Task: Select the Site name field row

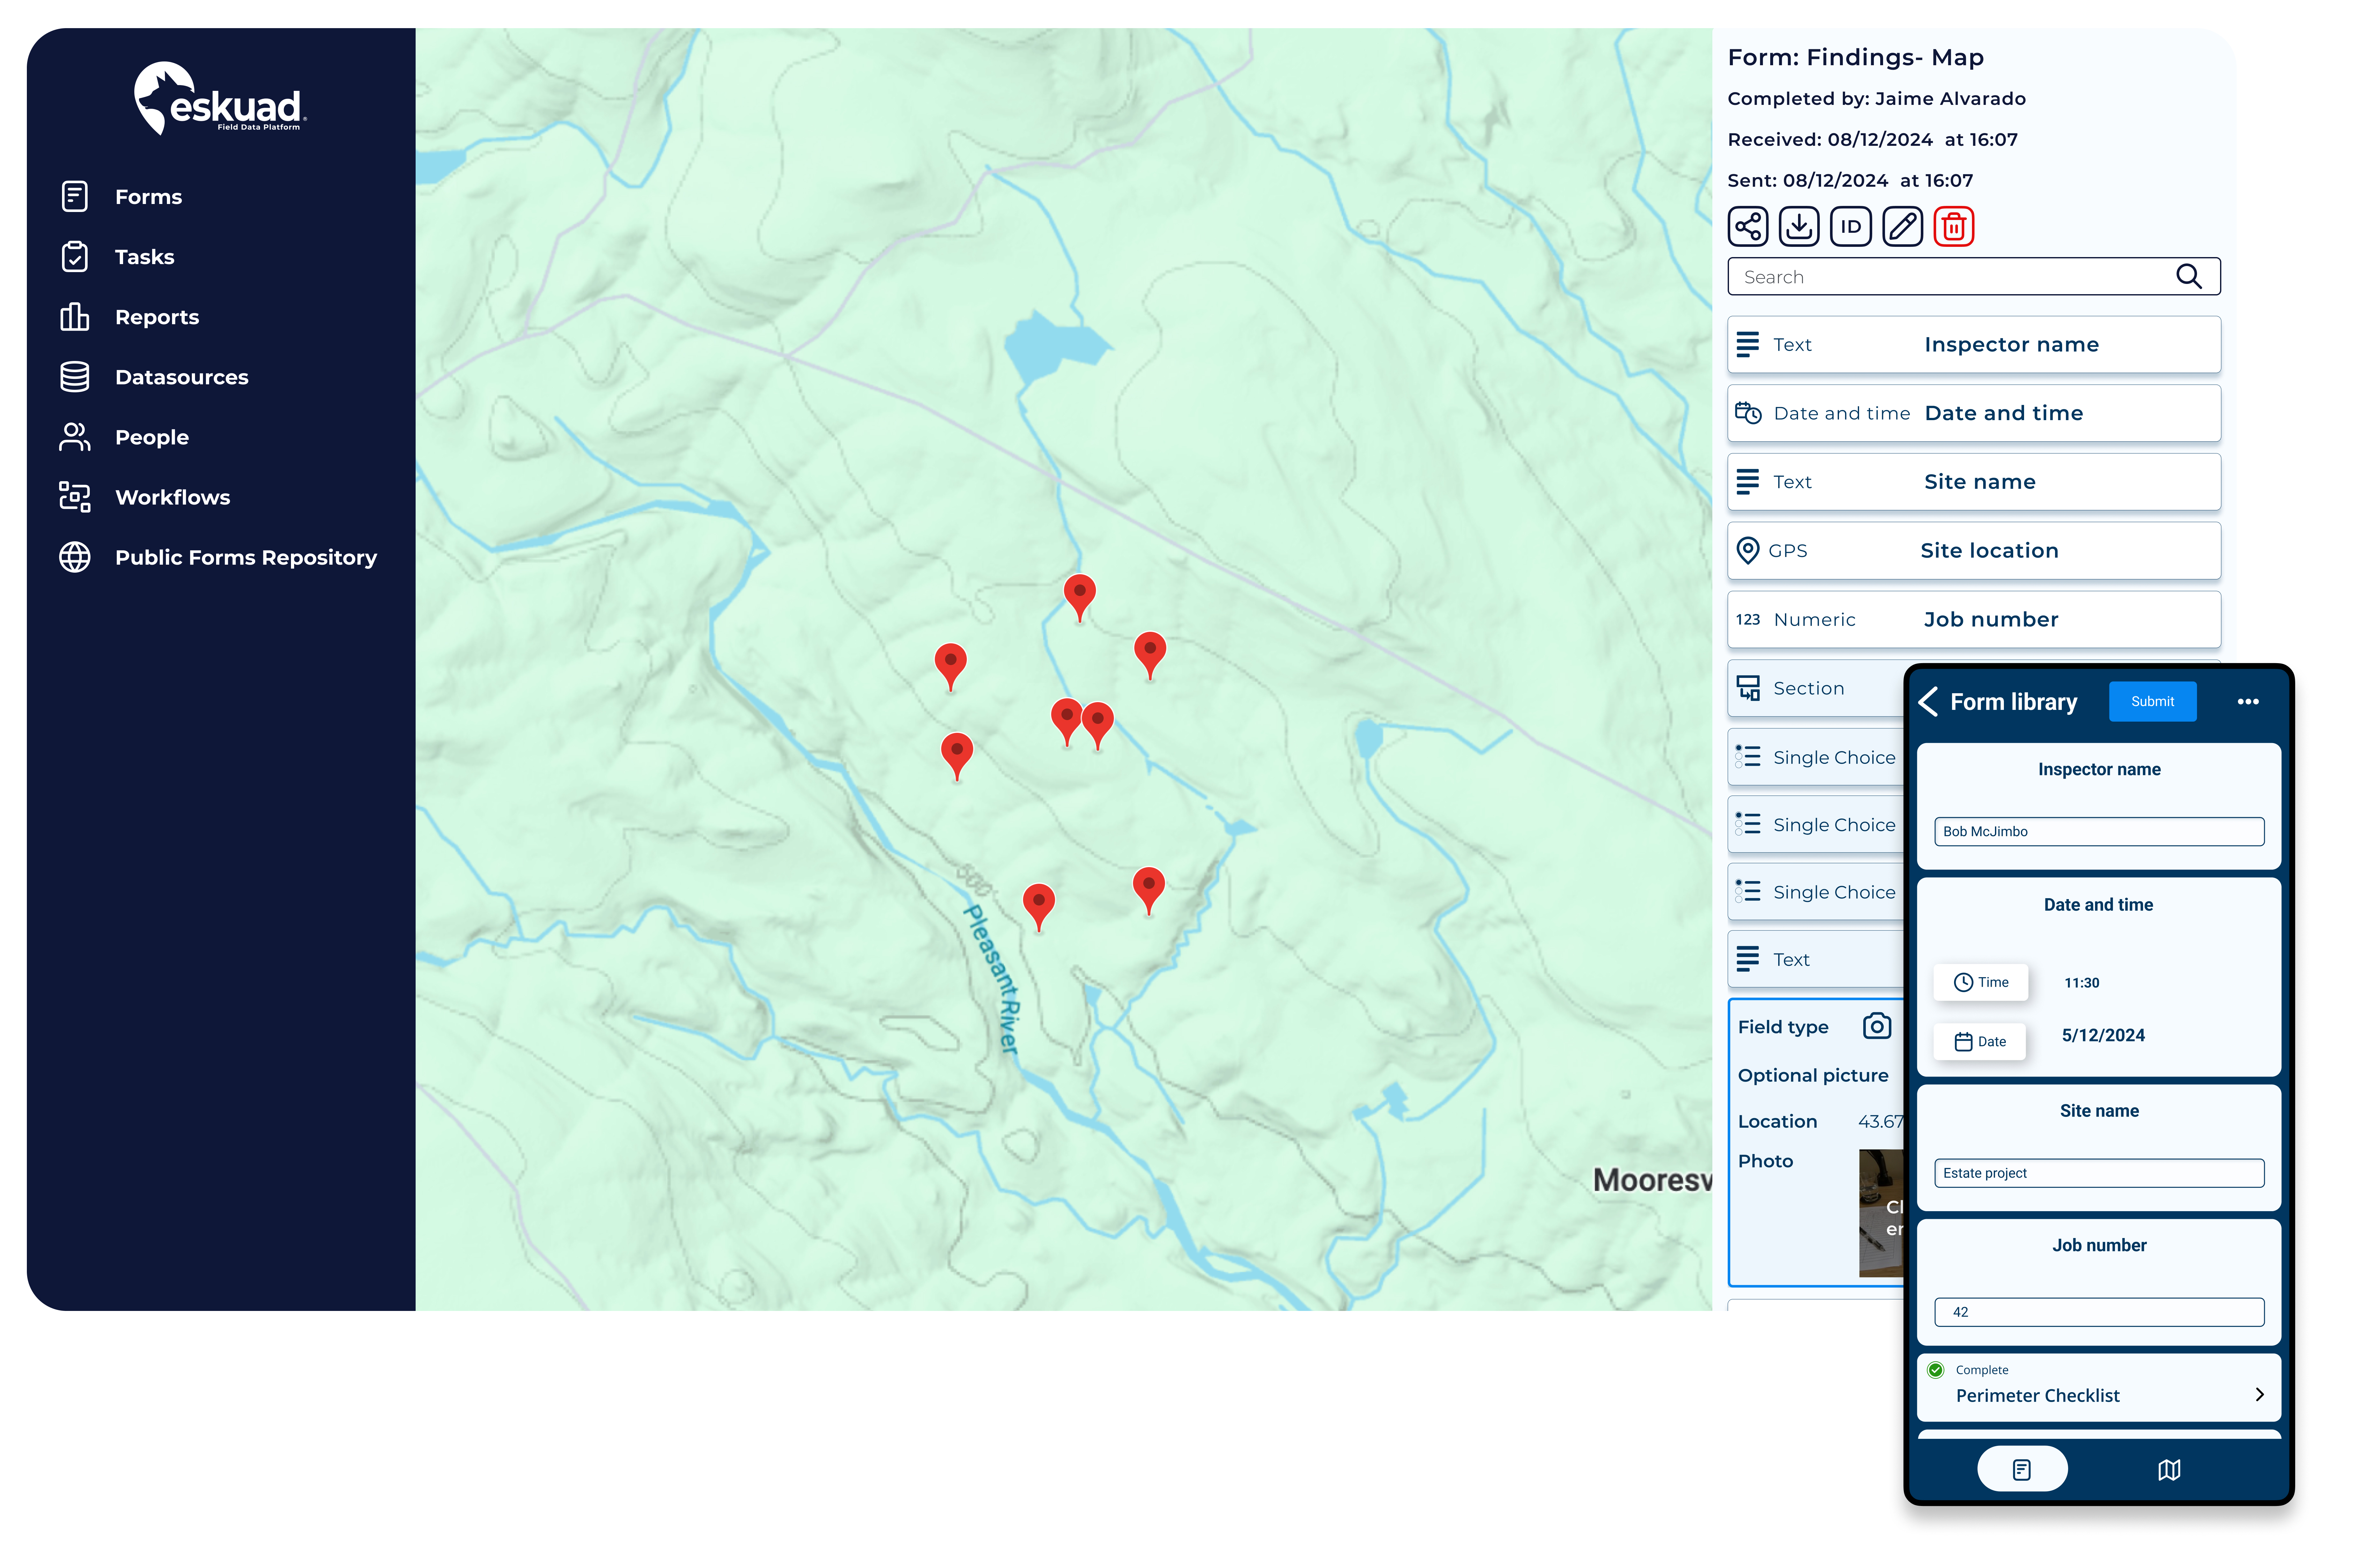Action: click(1974, 482)
